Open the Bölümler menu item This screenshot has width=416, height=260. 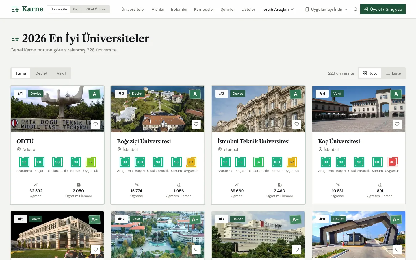click(179, 9)
